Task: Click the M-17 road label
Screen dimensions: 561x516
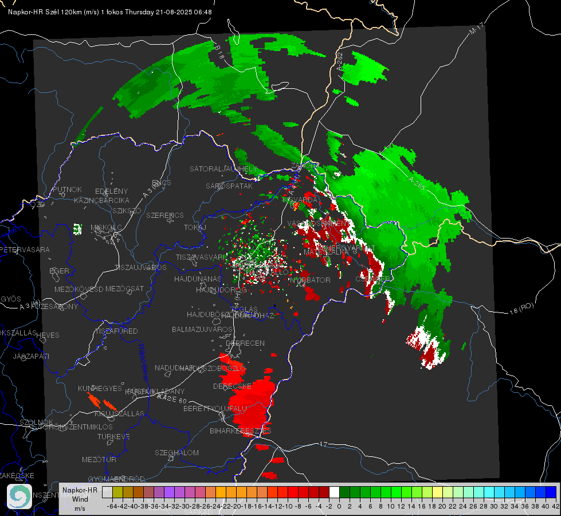Action: pyautogui.click(x=476, y=28)
